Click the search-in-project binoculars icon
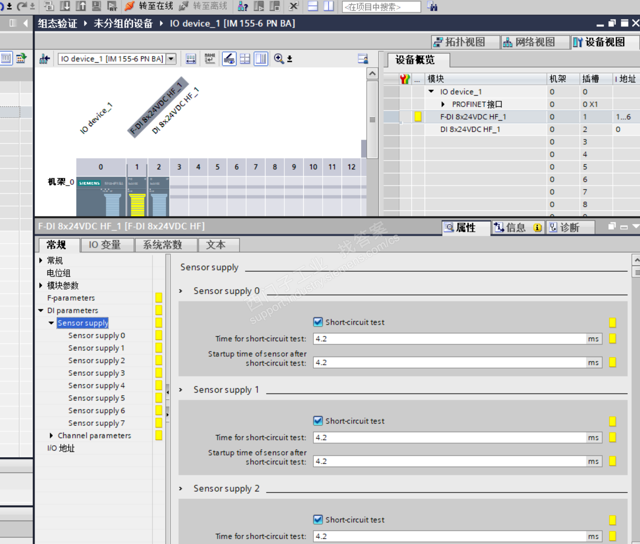This screenshot has height=544, width=640. 432,6
